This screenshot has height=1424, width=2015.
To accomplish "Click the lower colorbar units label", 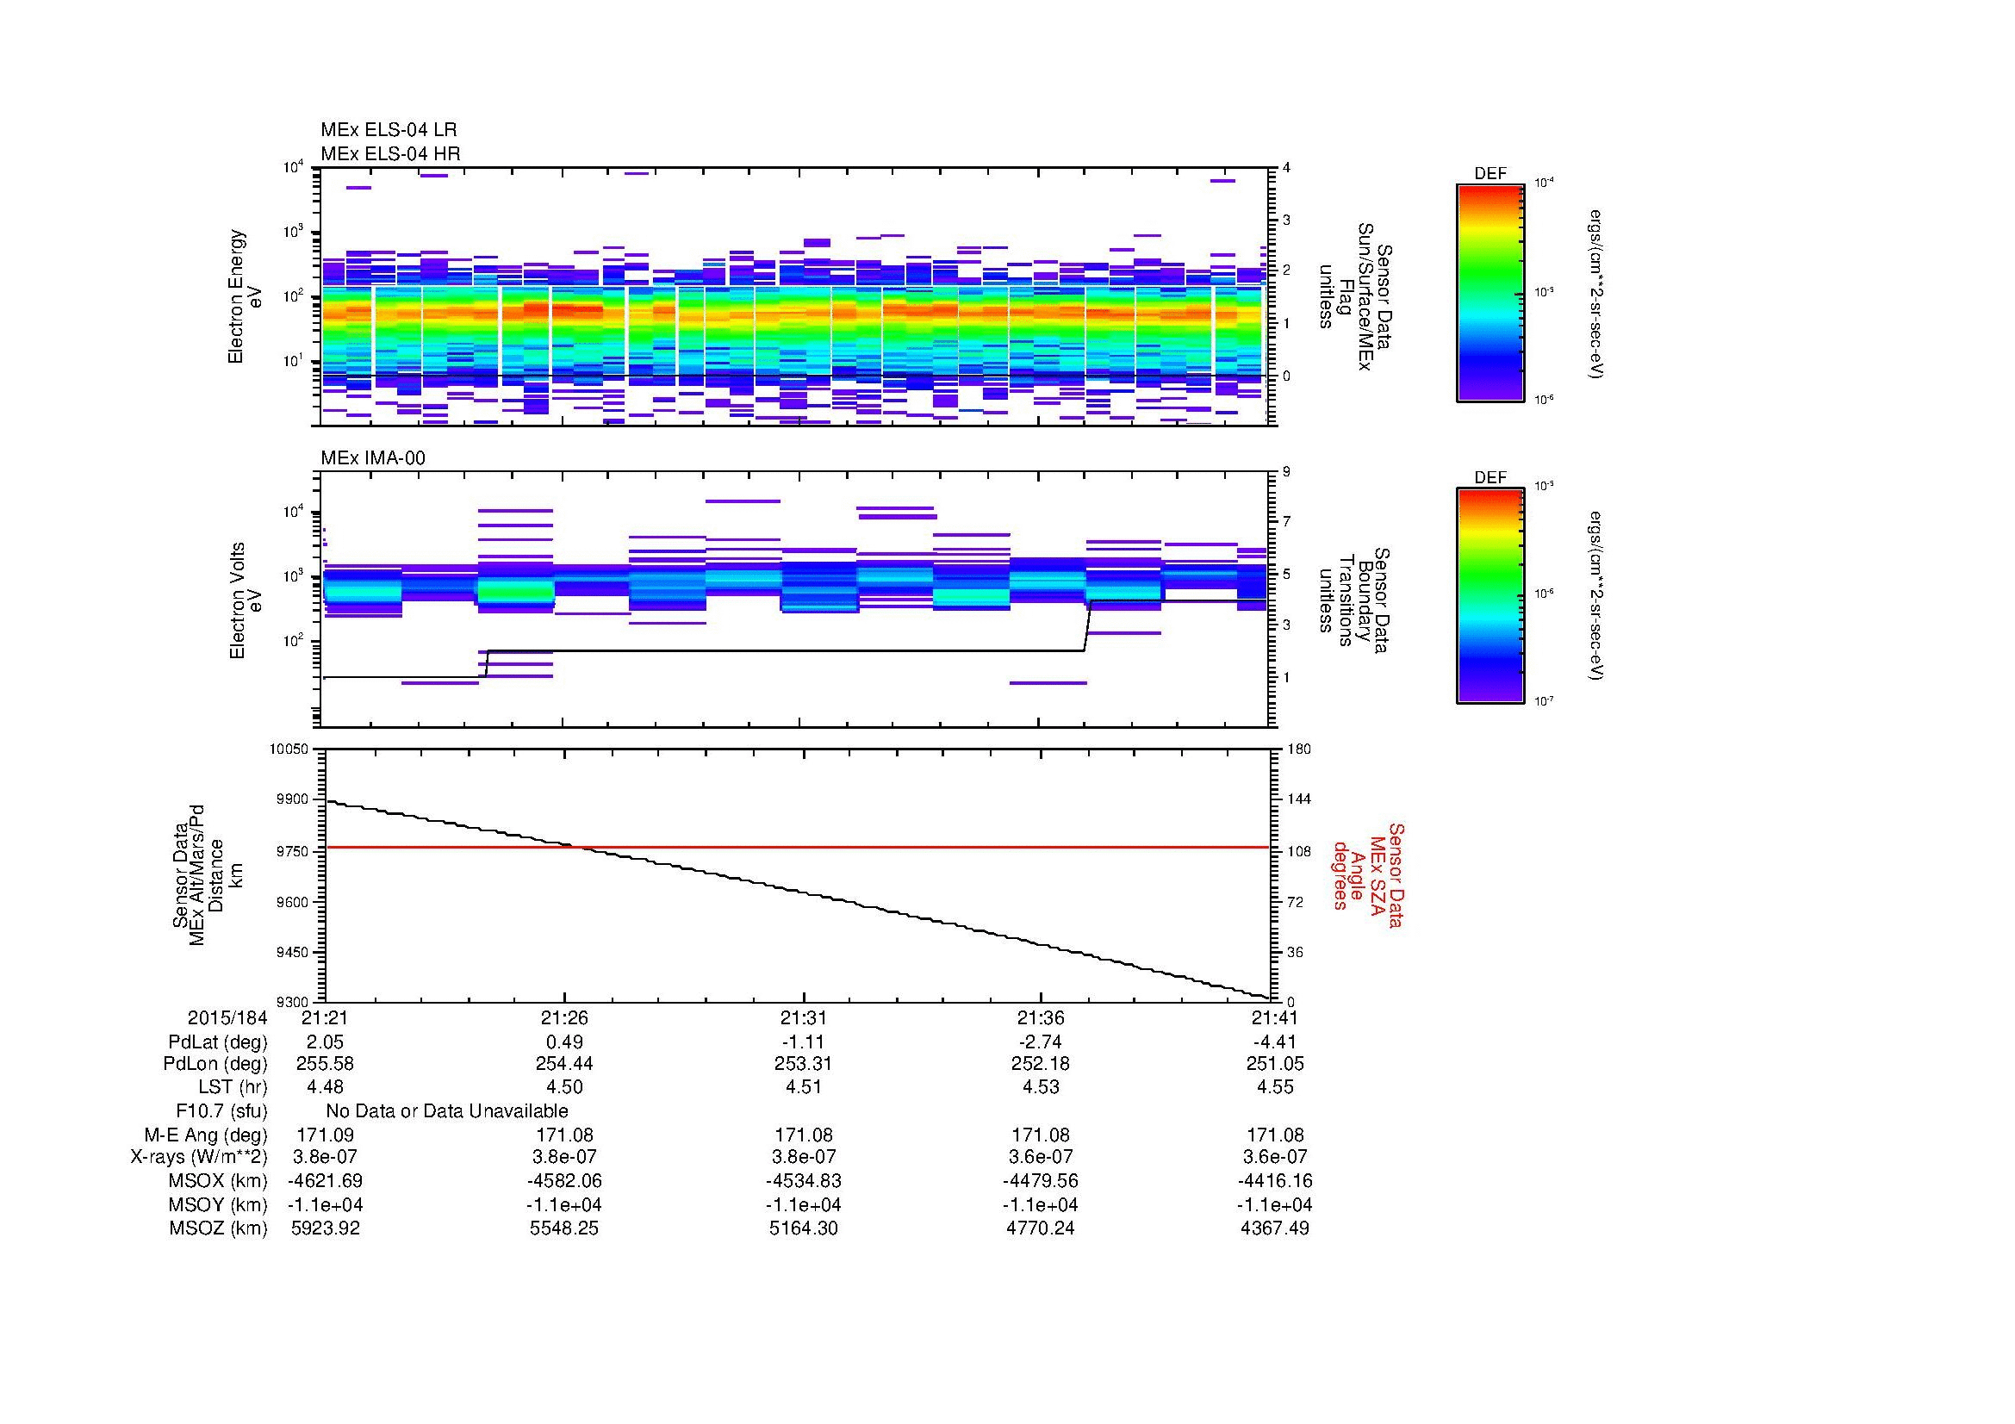I will click(1597, 597).
